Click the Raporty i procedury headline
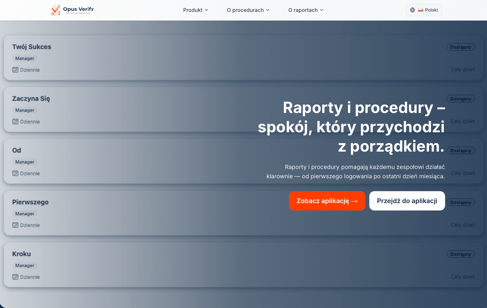487x308 pixels. [x=352, y=127]
